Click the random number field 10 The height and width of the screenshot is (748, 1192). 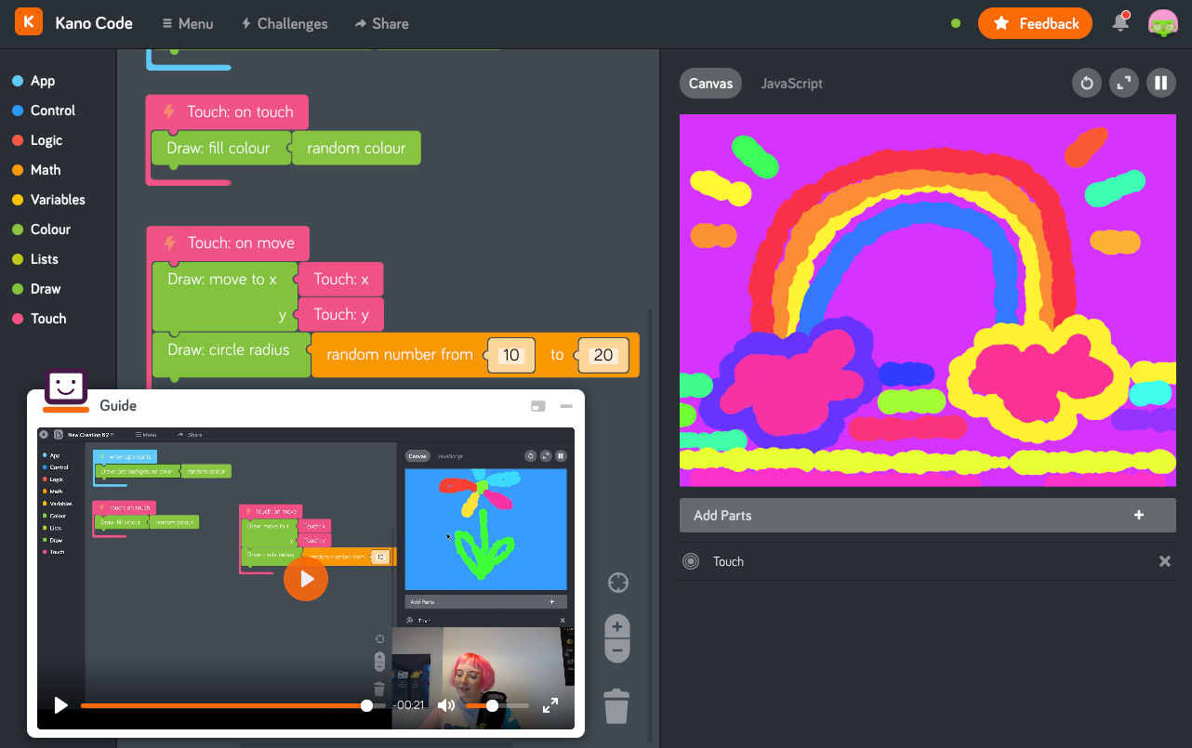(x=510, y=355)
